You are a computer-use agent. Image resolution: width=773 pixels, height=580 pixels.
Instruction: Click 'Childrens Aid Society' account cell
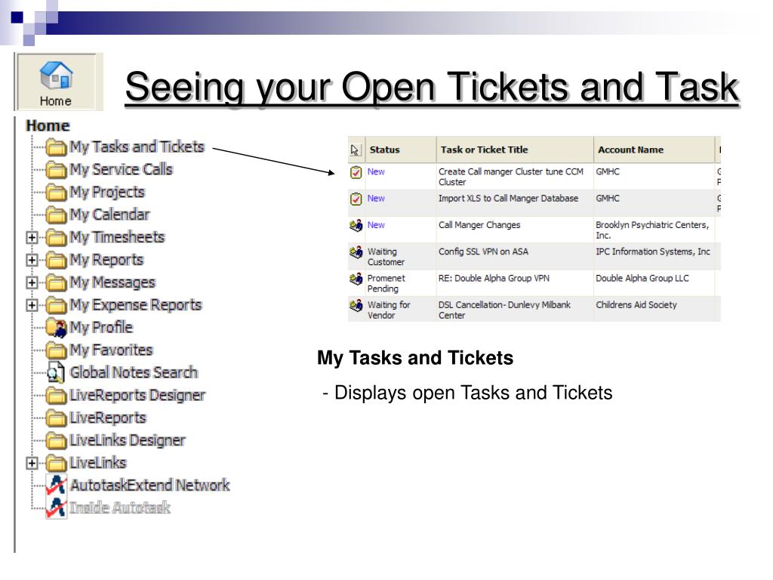(636, 305)
